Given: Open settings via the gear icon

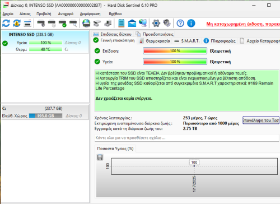Looking at the screenshot, I should [x=156, y=24].
